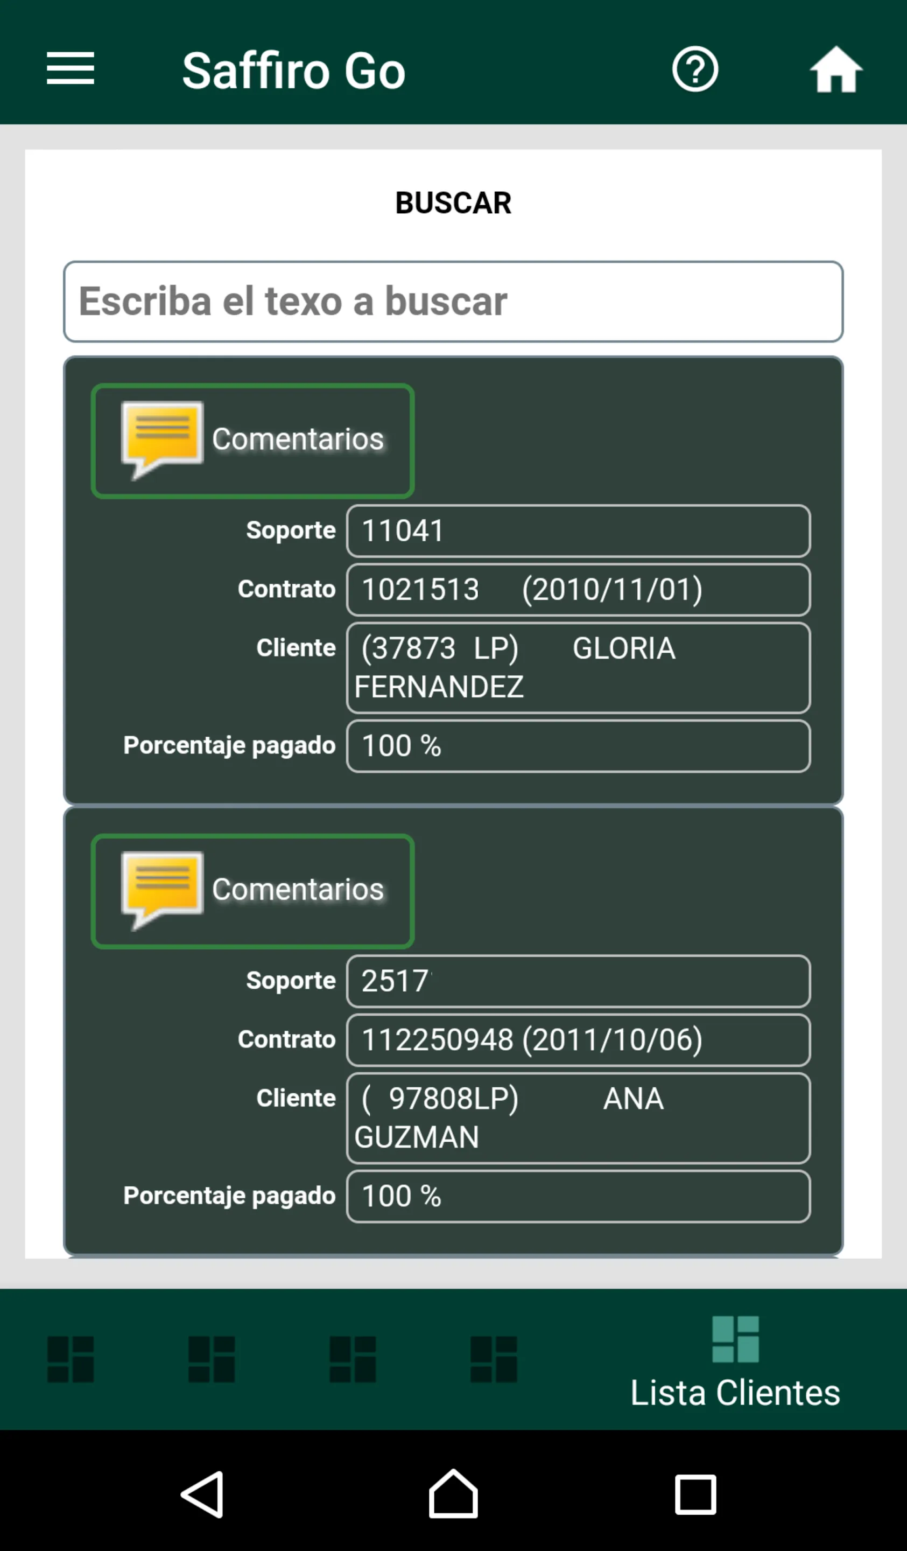The width and height of the screenshot is (907, 1551).
Task: Go to the home screen via house icon
Action: pos(835,69)
